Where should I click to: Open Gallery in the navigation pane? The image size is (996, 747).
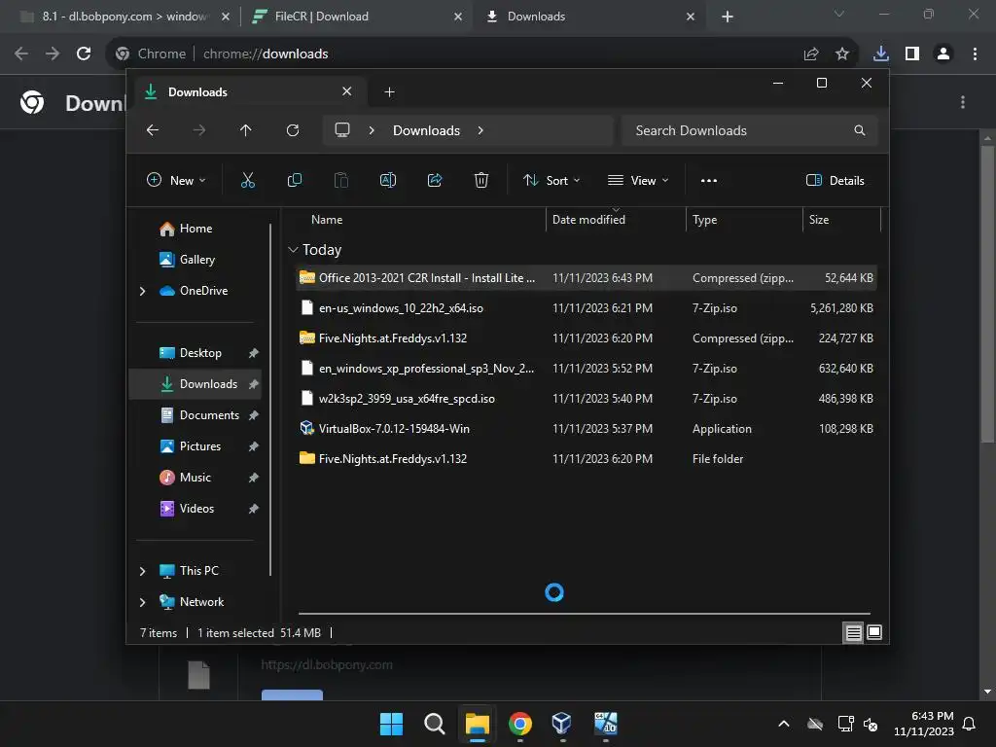point(195,260)
